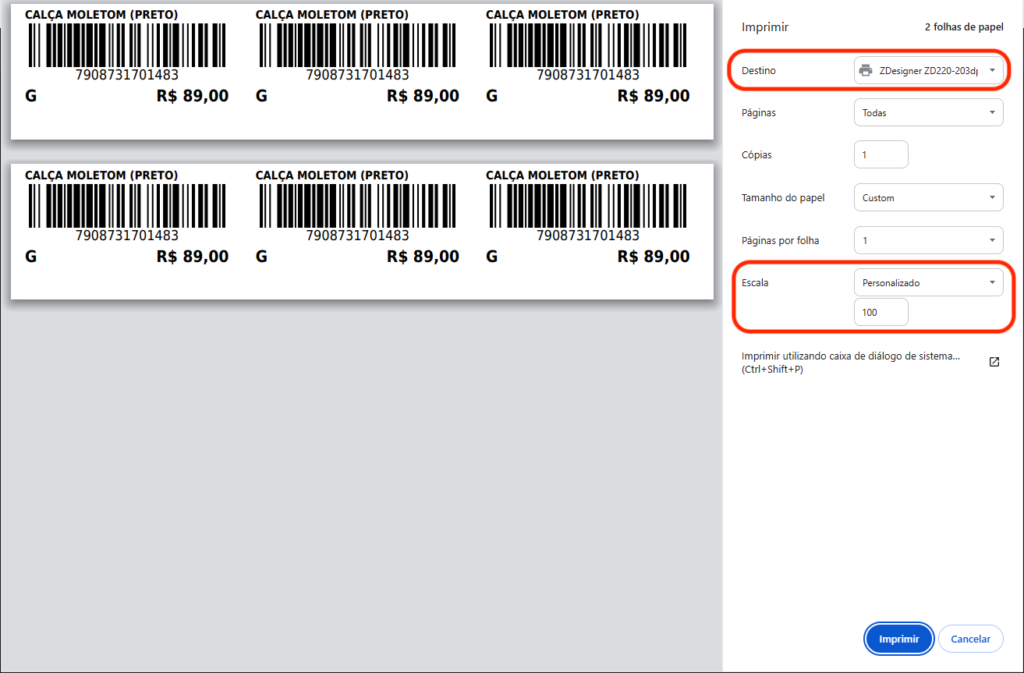The image size is (1024, 673).
Task: Click R$ 89,00 price on second page's right label
Action: click(x=653, y=257)
